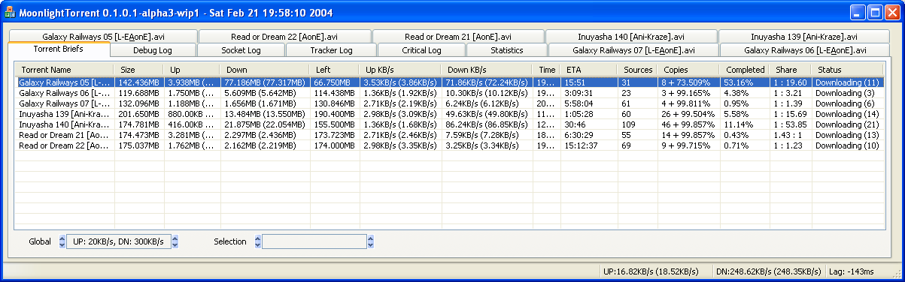The image size is (905, 282).
Task: Click the Downloading (21) status cell
Action: 847,124
